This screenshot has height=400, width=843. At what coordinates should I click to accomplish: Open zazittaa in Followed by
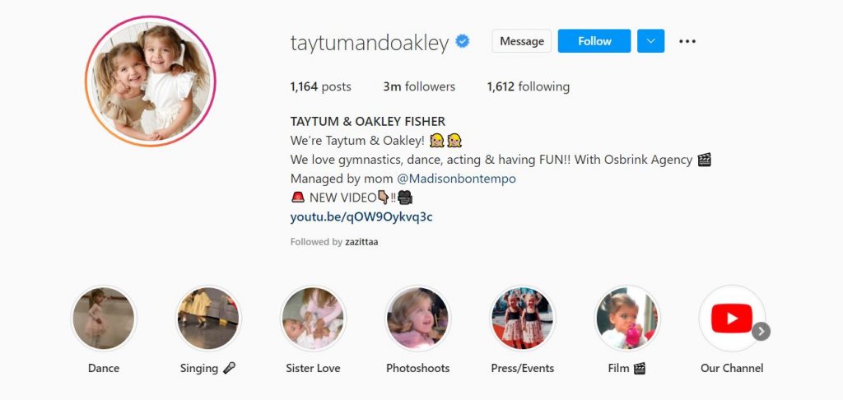pyautogui.click(x=361, y=242)
